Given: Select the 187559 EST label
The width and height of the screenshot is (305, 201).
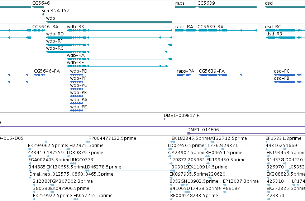Looking at the screenshot, I should tap(56, 153).
